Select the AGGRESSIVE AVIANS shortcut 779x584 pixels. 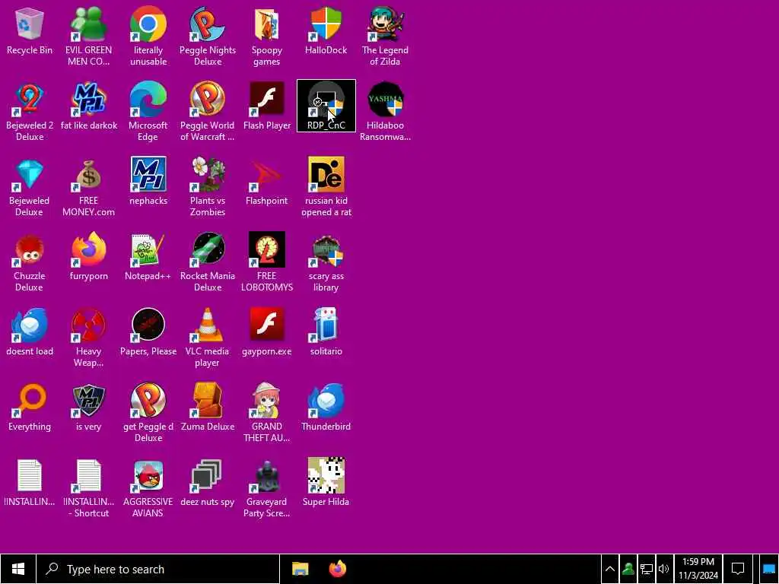click(x=148, y=489)
